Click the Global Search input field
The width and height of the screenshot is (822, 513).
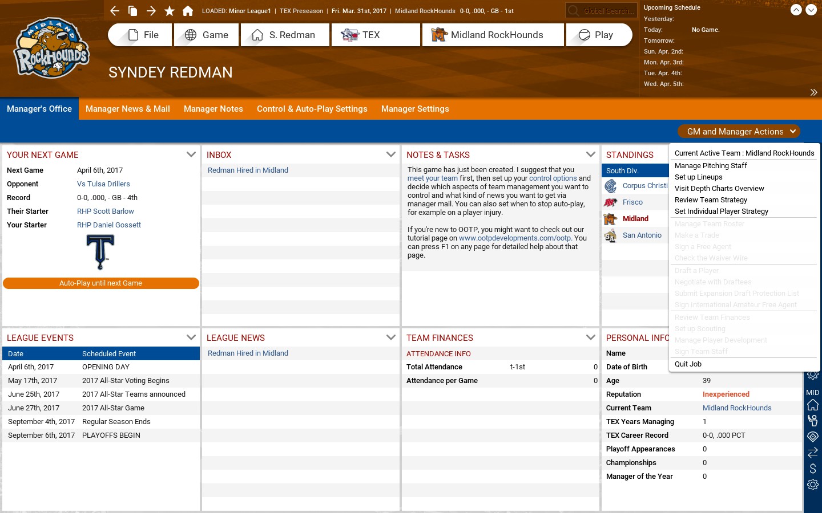(x=608, y=11)
